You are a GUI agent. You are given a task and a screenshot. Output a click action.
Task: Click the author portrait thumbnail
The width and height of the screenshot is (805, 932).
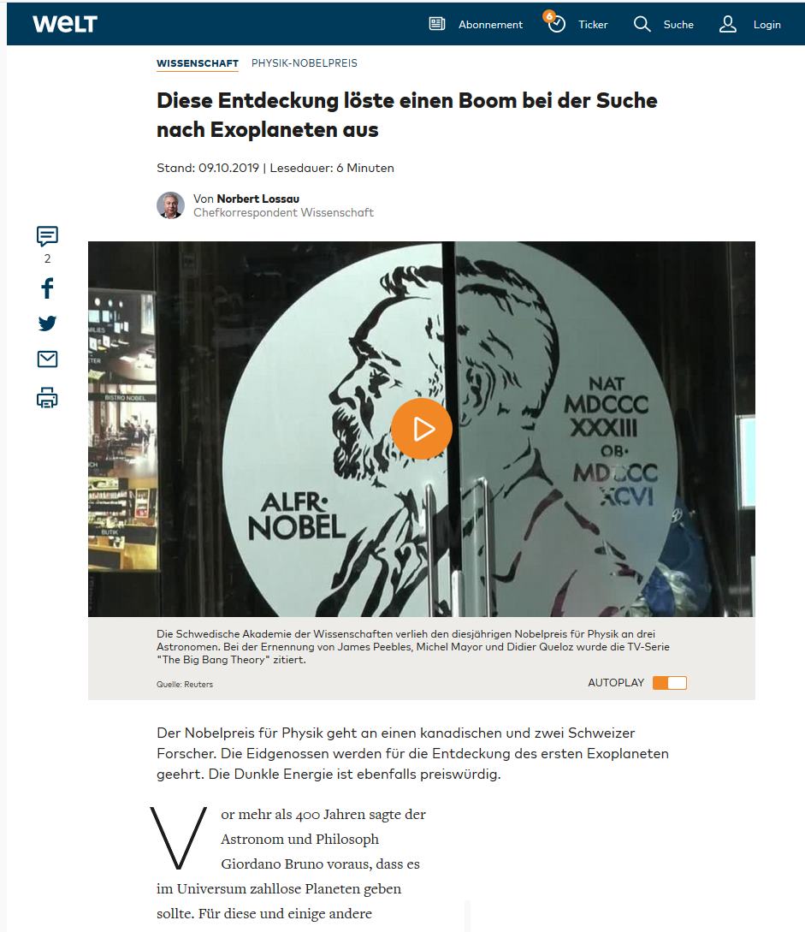(x=170, y=205)
